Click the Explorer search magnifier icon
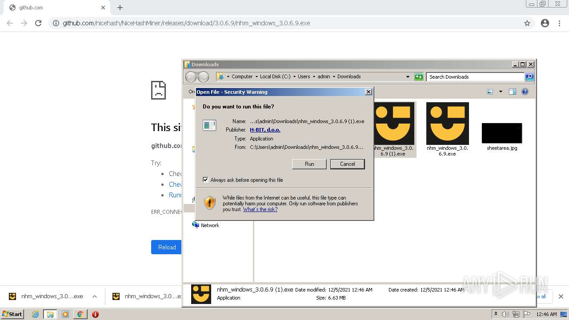 529,77
